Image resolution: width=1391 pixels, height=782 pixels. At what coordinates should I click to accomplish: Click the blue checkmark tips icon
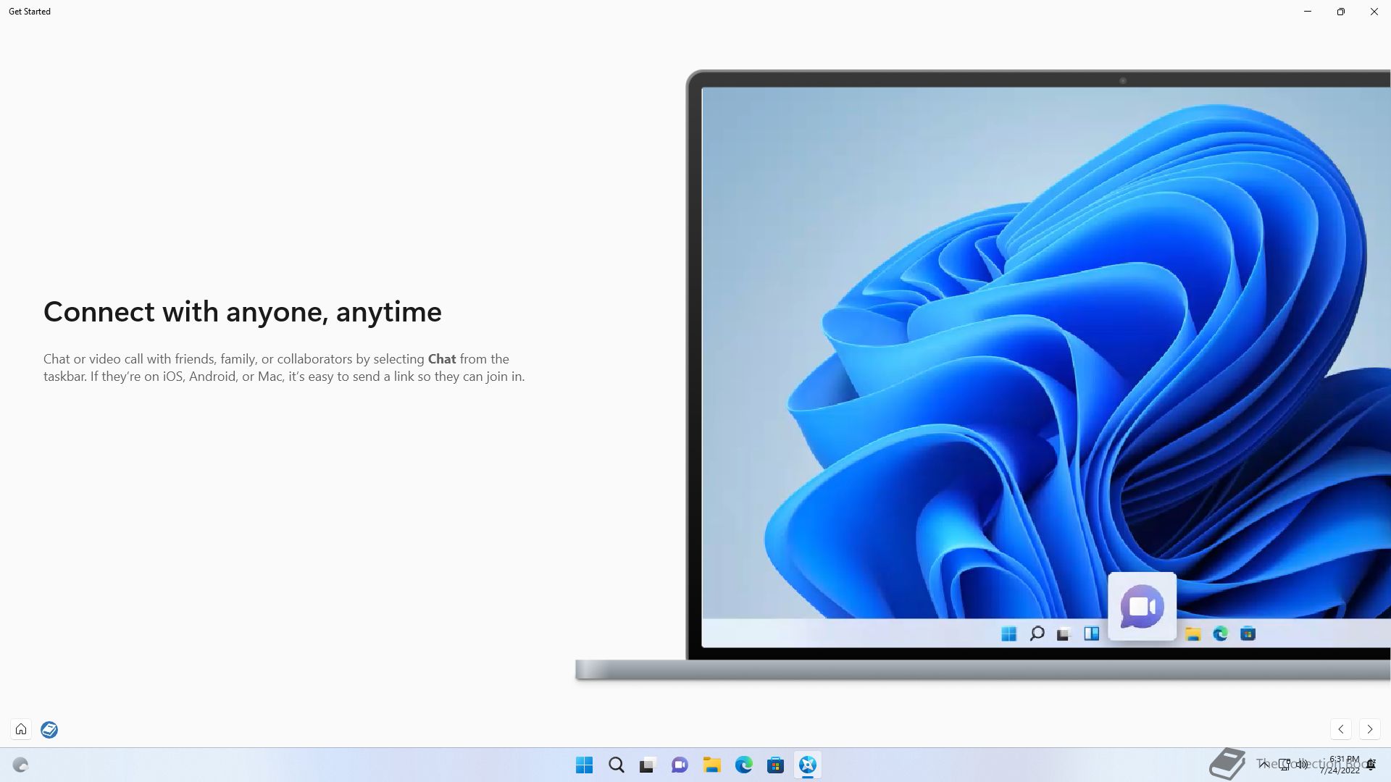[x=49, y=729]
